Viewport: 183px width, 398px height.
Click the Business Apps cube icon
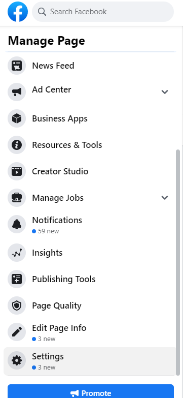17,118
